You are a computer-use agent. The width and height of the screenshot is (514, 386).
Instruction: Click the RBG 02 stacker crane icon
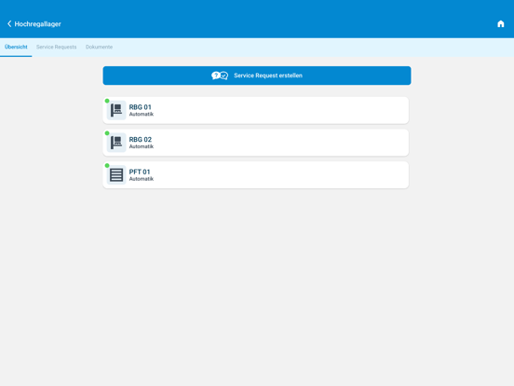point(116,143)
